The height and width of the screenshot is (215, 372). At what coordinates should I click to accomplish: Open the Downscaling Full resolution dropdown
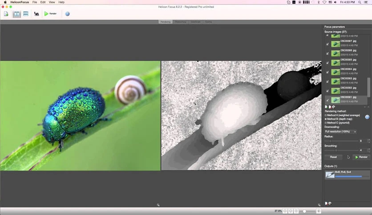click(x=341, y=131)
